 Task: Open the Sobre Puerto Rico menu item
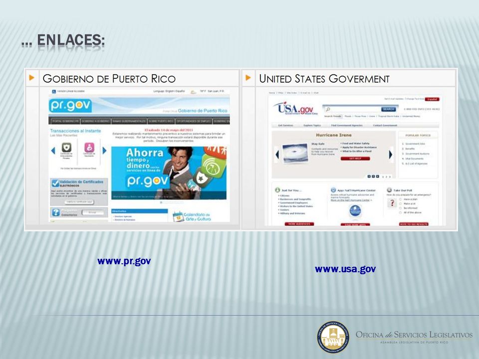coord(161,121)
